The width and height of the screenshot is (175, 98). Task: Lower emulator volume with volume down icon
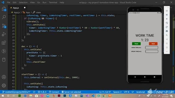point(167,19)
